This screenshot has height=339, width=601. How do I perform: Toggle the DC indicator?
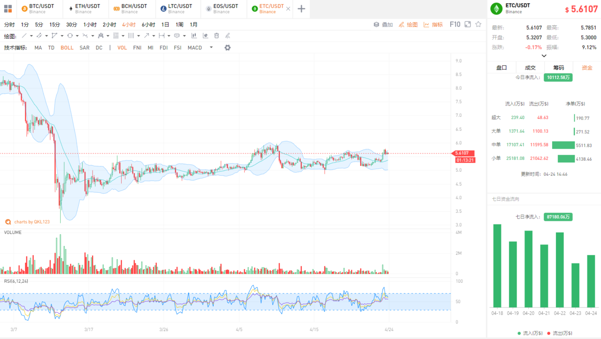[x=99, y=47]
